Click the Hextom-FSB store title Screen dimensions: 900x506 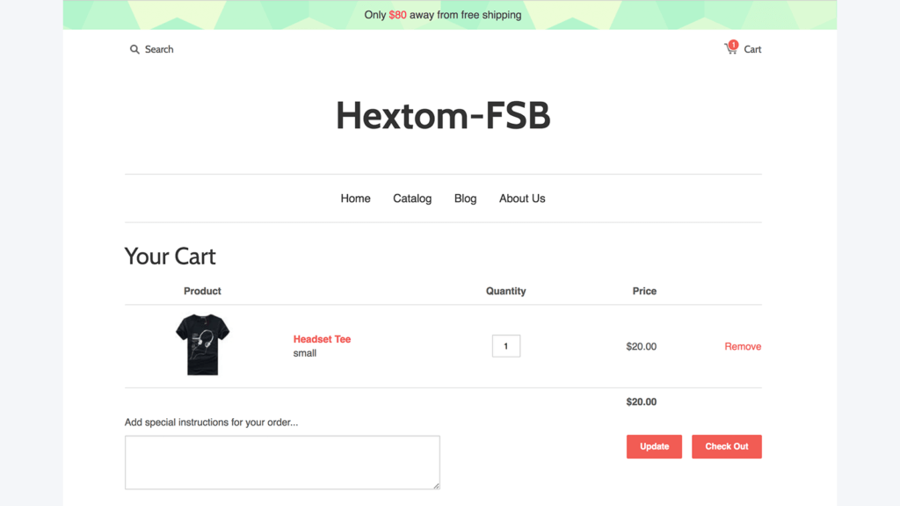pyautogui.click(x=443, y=115)
